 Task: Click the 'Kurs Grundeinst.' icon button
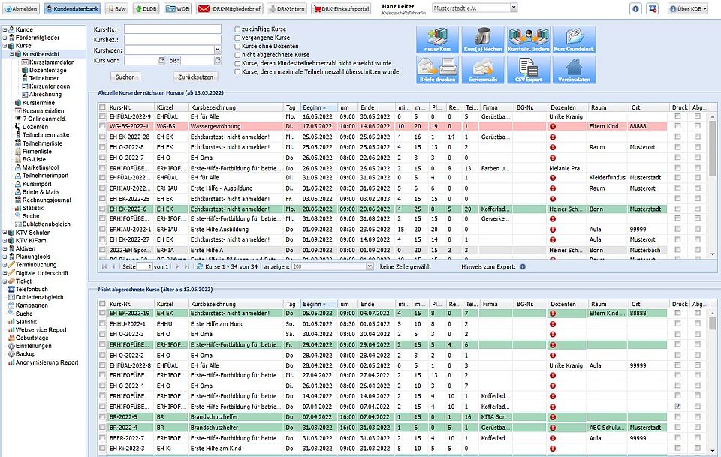(x=574, y=40)
